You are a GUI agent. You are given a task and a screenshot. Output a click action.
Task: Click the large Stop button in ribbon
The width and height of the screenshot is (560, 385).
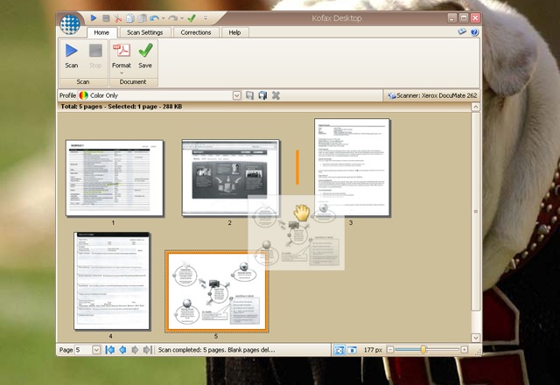[x=95, y=56]
